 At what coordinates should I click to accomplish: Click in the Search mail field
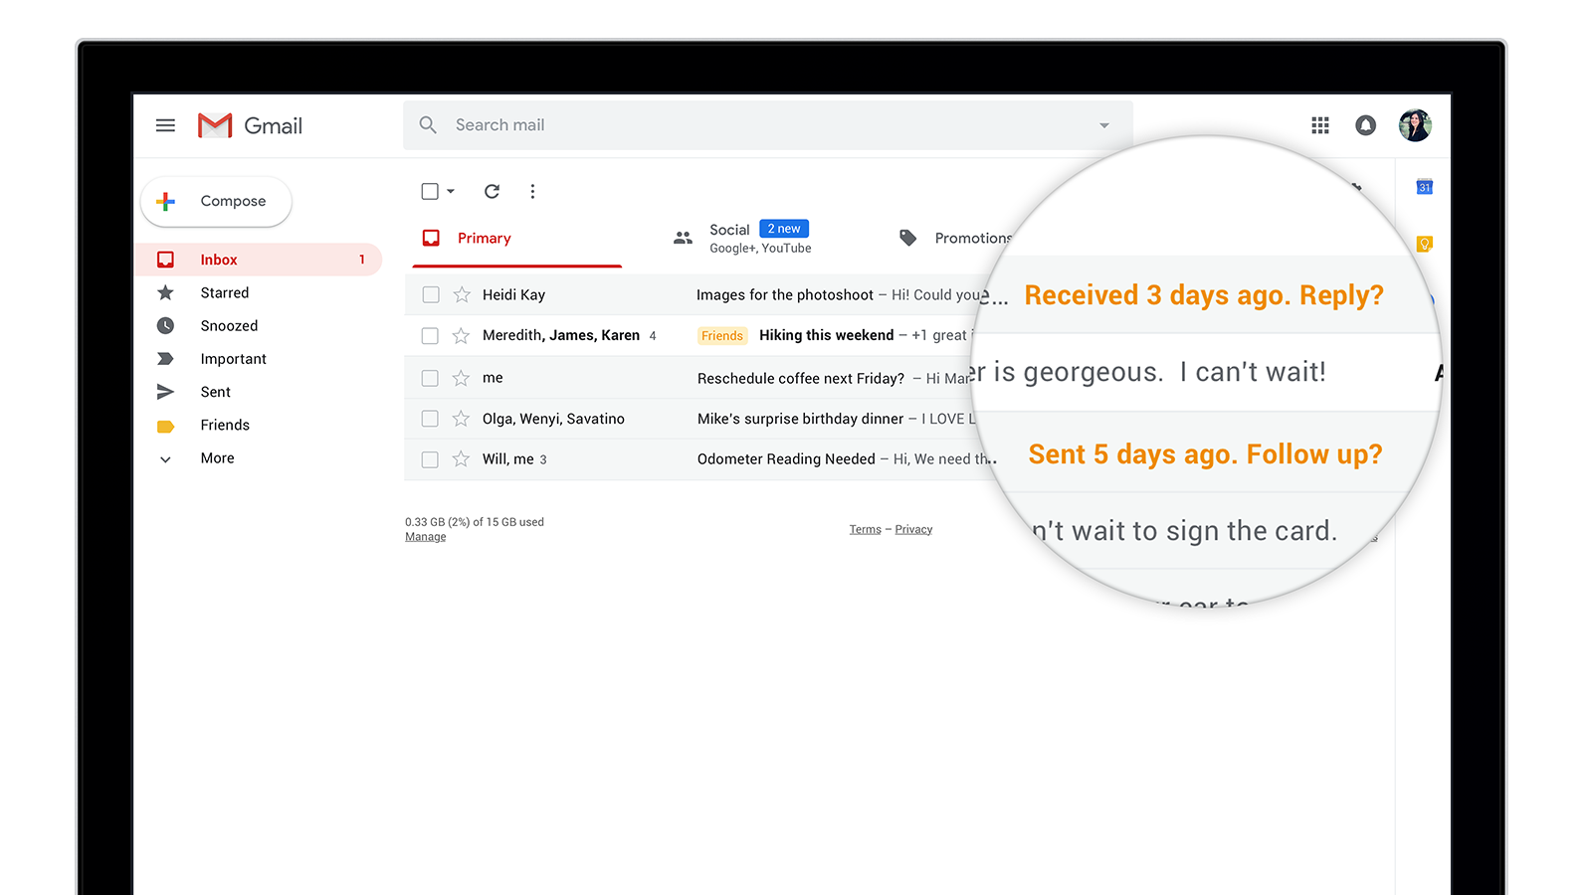tap(768, 125)
